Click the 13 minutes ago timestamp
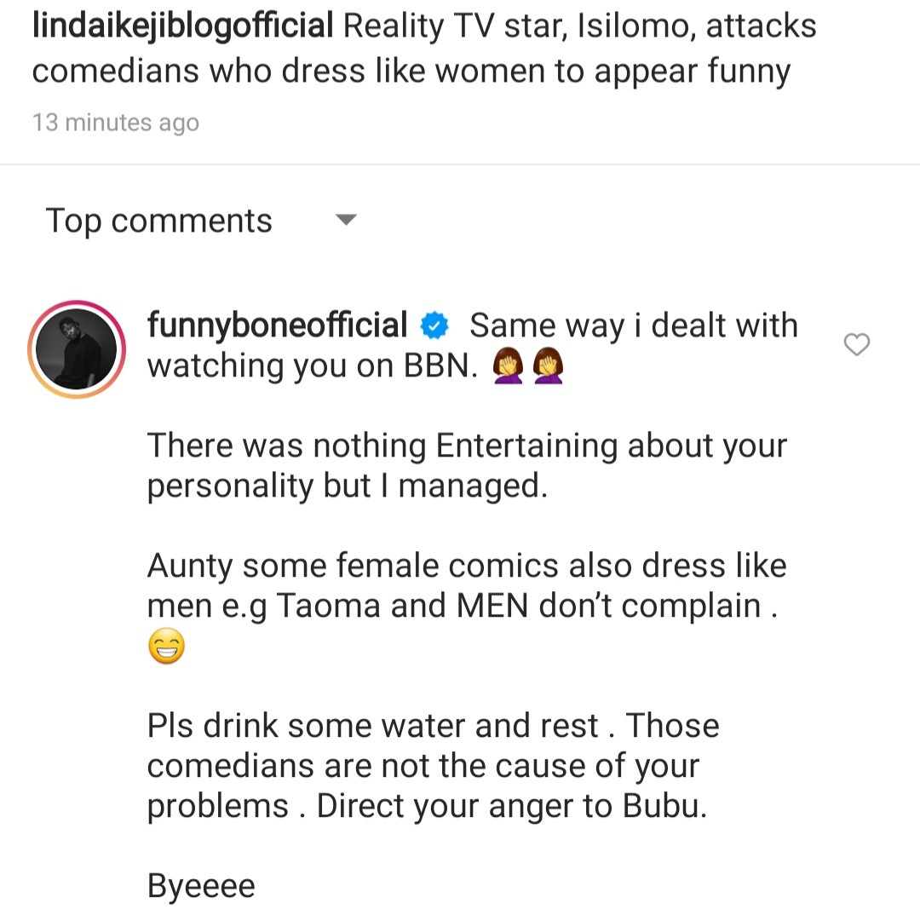 [116, 123]
